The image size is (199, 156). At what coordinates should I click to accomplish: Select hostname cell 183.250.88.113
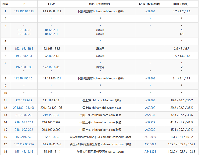click(x=51, y=11)
